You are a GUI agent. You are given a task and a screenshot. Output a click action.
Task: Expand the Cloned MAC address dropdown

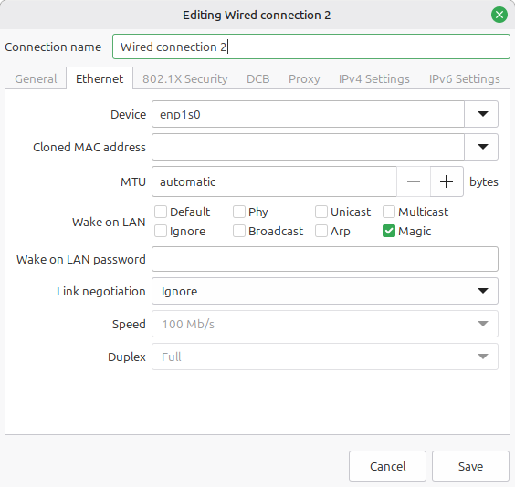[482, 147]
